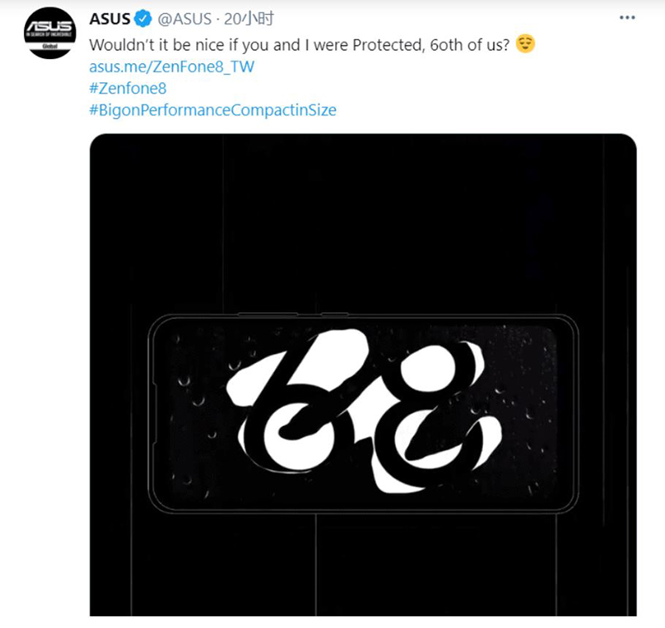Click the 'Global' label on the ASUS avatar
665x628 pixels.
[50, 47]
